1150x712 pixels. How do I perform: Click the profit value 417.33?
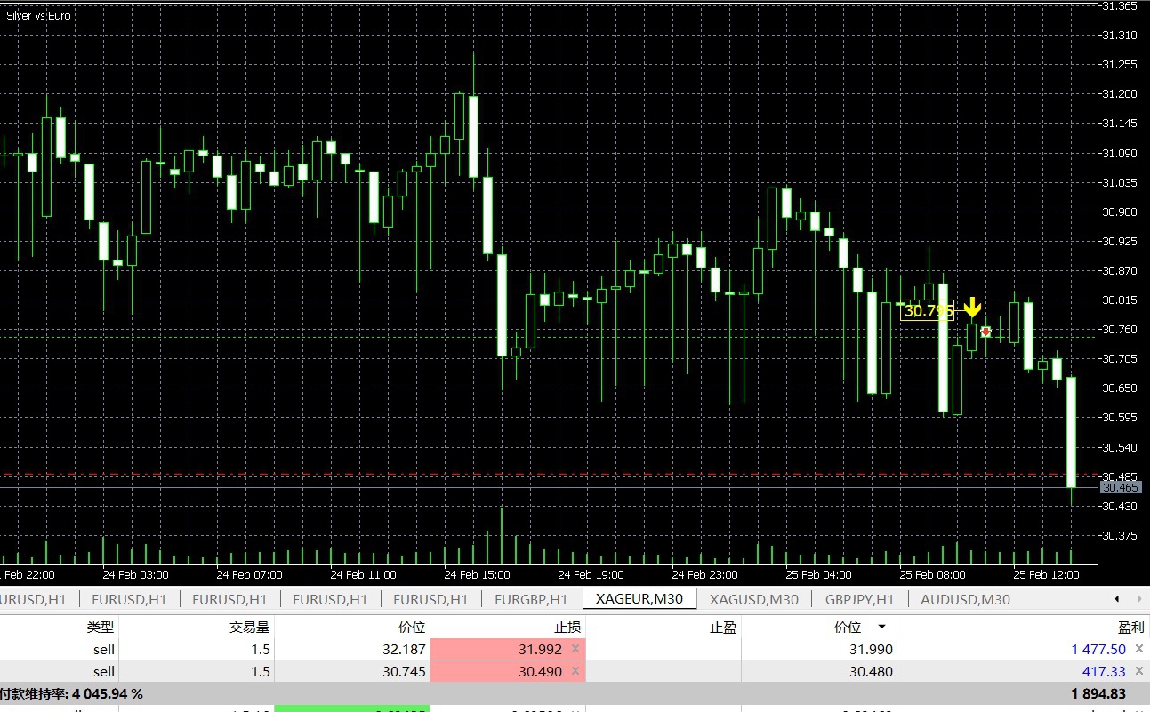coord(1104,672)
